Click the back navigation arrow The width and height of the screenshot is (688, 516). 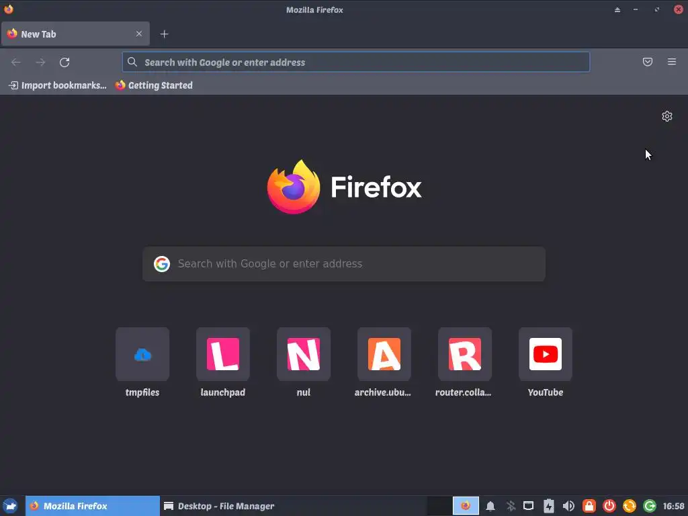coord(16,62)
